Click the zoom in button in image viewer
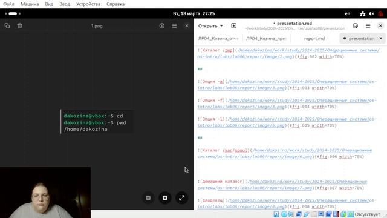Screen dimensions: 387x218 pyautogui.click(x=165, y=198)
